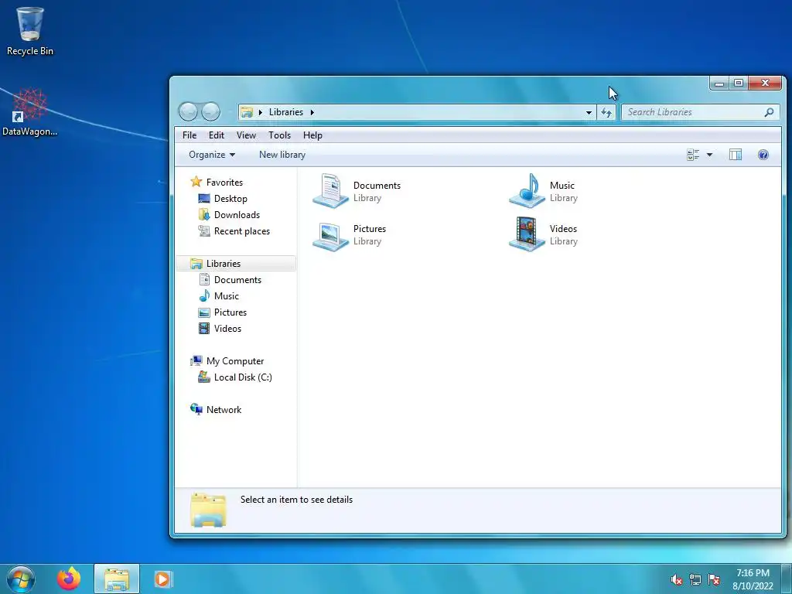792x594 pixels.
Task: Toggle the preview pane button
Action: [x=736, y=155]
